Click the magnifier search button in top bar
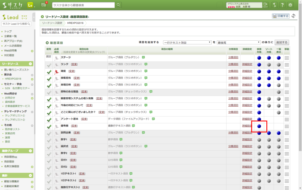Image resolution: width=302 pixels, height=190 pixels. click(118, 5)
